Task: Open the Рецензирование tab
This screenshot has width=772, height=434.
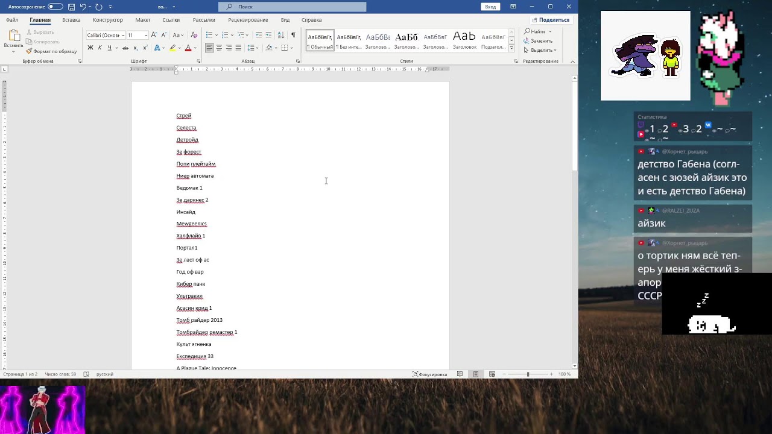Action: coord(248,20)
